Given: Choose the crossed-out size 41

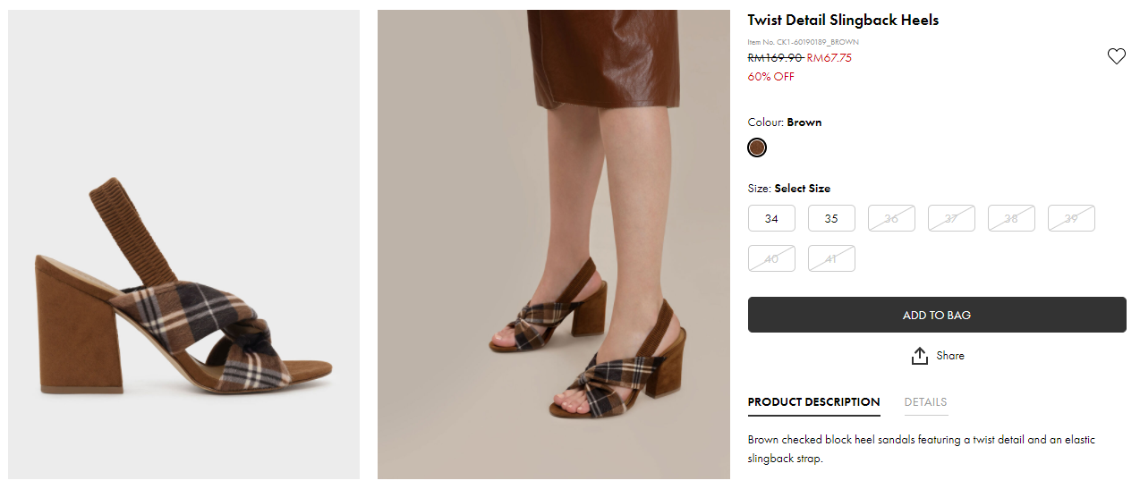Looking at the screenshot, I should (x=831, y=259).
